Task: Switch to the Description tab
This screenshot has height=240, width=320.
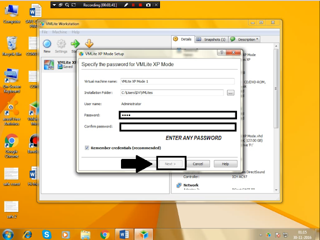Action: point(244,39)
